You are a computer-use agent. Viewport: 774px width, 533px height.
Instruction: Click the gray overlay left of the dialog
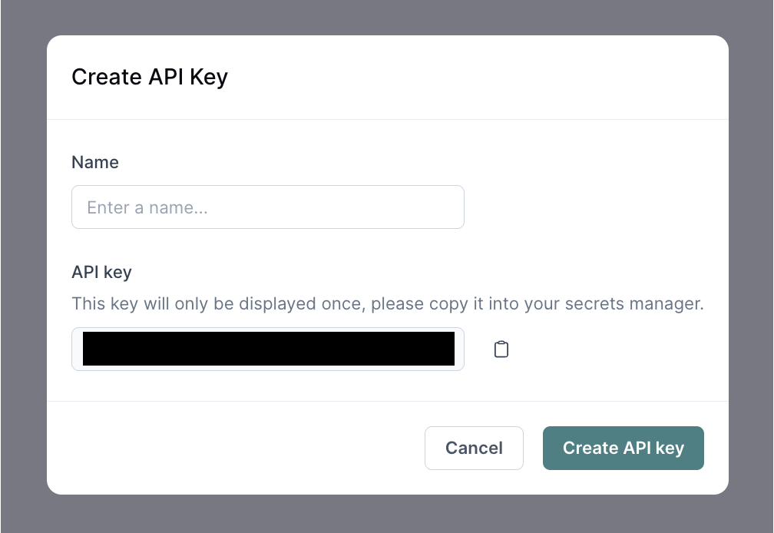click(x=23, y=269)
